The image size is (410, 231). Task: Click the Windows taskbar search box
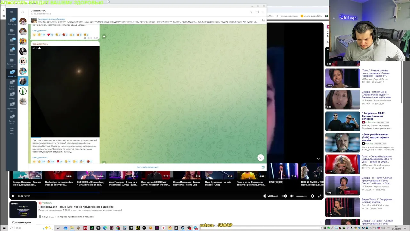click(x=30, y=228)
